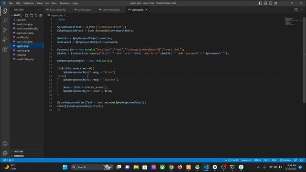The height and width of the screenshot is (172, 306).
Task: Open notifications bell in status bar
Action: click(x=301, y=160)
